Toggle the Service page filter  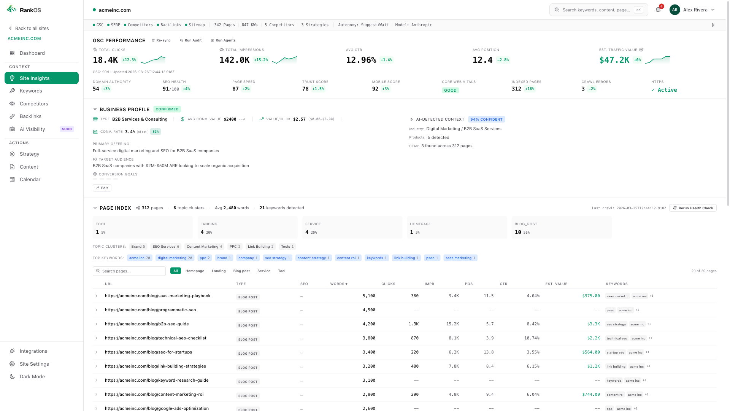click(264, 271)
